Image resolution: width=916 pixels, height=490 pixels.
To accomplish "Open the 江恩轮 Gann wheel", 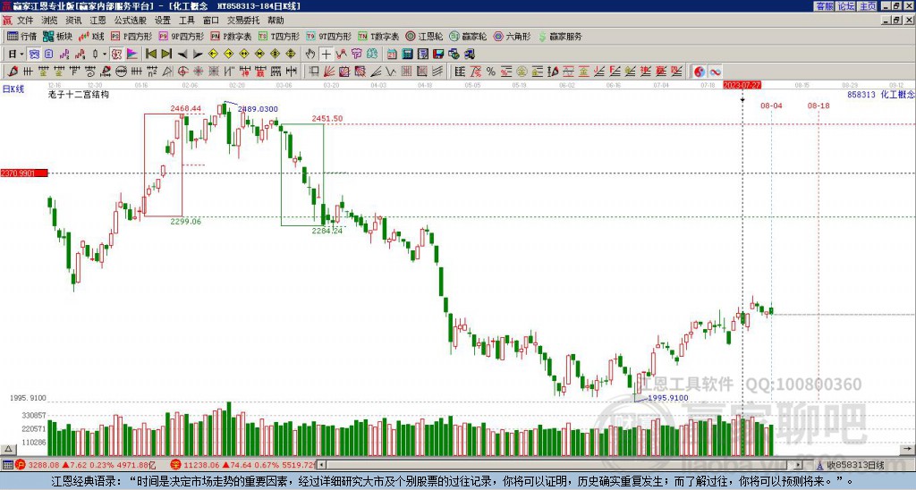I will coord(425,36).
